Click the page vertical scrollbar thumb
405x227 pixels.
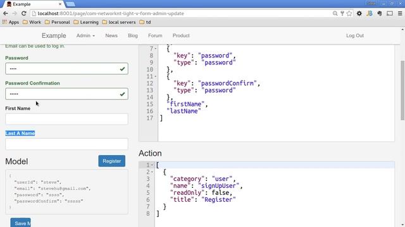[402, 90]
